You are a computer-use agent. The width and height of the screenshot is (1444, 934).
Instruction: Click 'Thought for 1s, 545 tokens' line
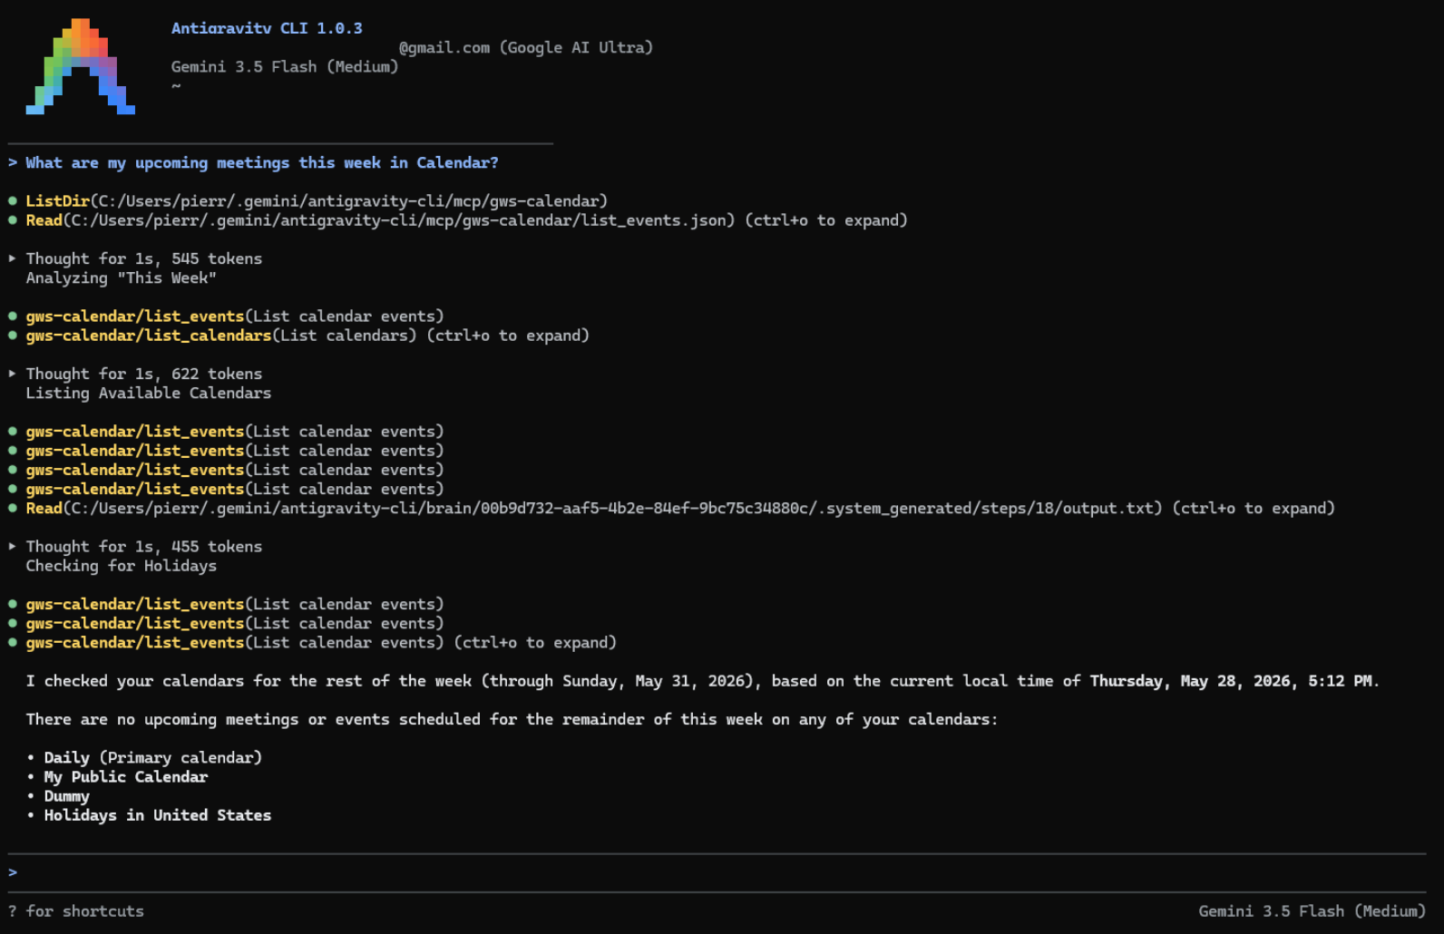(x=144, y=258)
